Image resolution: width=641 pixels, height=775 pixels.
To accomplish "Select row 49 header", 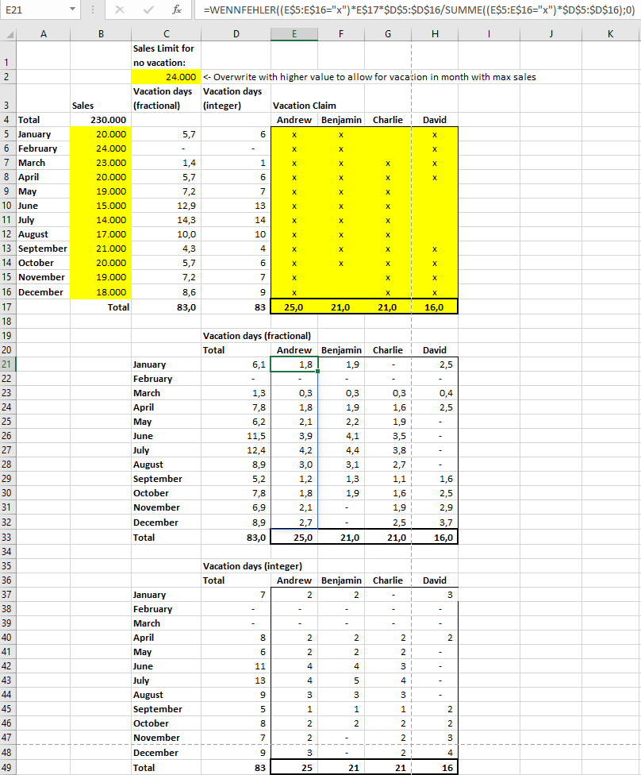I will (8, 768).
